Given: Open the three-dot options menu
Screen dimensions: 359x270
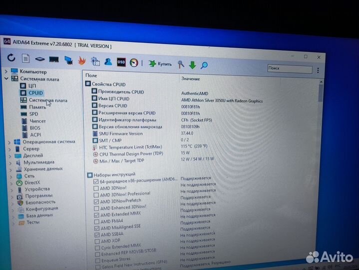Looking at the screenshot, I should coord(318,70).
